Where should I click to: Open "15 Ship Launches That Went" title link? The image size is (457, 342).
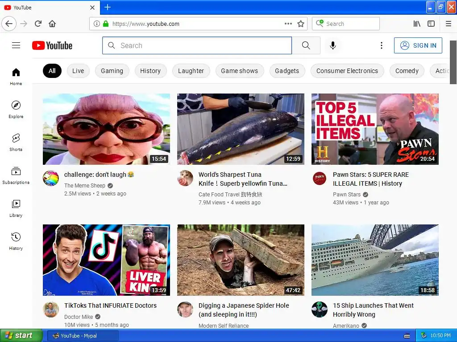[x=373, y=310]
